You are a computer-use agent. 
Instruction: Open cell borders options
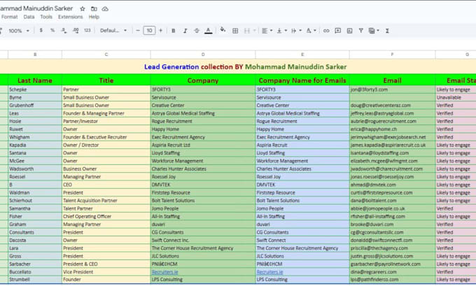point(235,31)
